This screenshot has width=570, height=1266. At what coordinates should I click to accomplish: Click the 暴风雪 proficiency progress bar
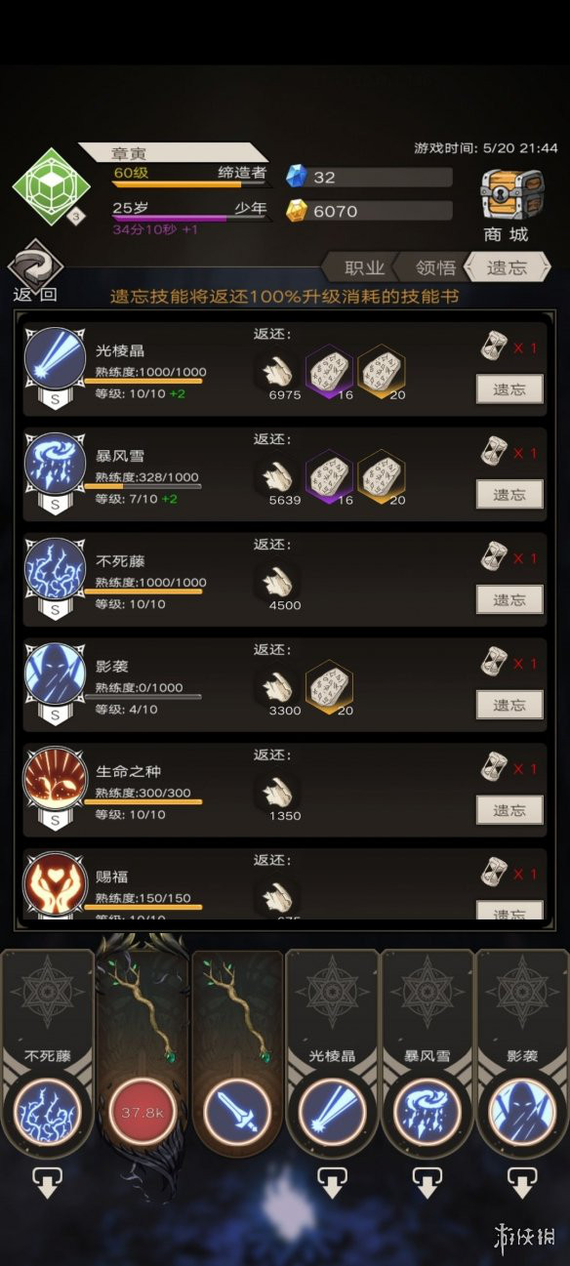point(142,486)
